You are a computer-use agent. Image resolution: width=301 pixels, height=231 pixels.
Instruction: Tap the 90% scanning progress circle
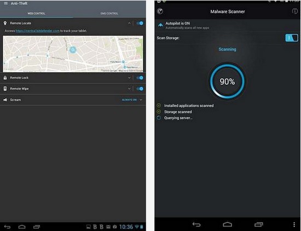pyautogui.click(x=227, y=82)
